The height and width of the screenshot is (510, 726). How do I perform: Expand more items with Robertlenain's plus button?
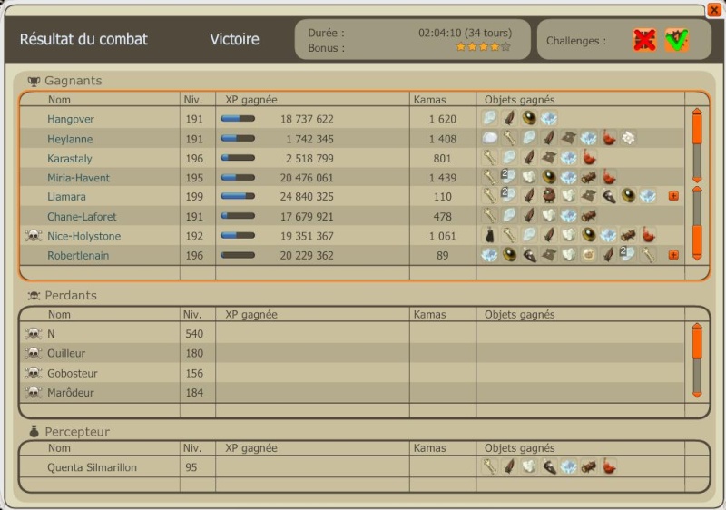[673, 255]
